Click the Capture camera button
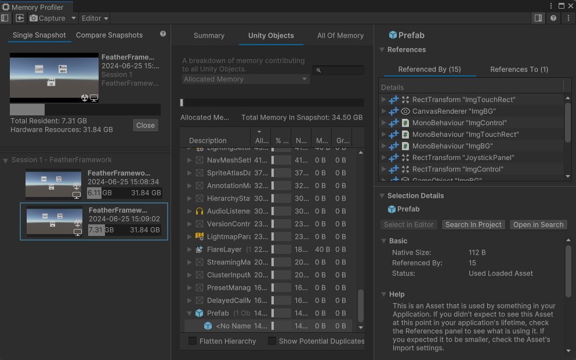This screenshot has height=360, width=576. tap(48, 18)
